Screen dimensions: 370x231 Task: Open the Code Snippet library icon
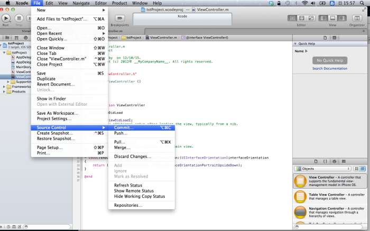pyautogui.click(x=325, y=161)
